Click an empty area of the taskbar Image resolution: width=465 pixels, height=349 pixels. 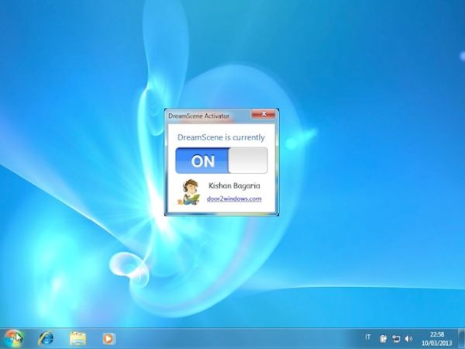click(x=232, y=338)
